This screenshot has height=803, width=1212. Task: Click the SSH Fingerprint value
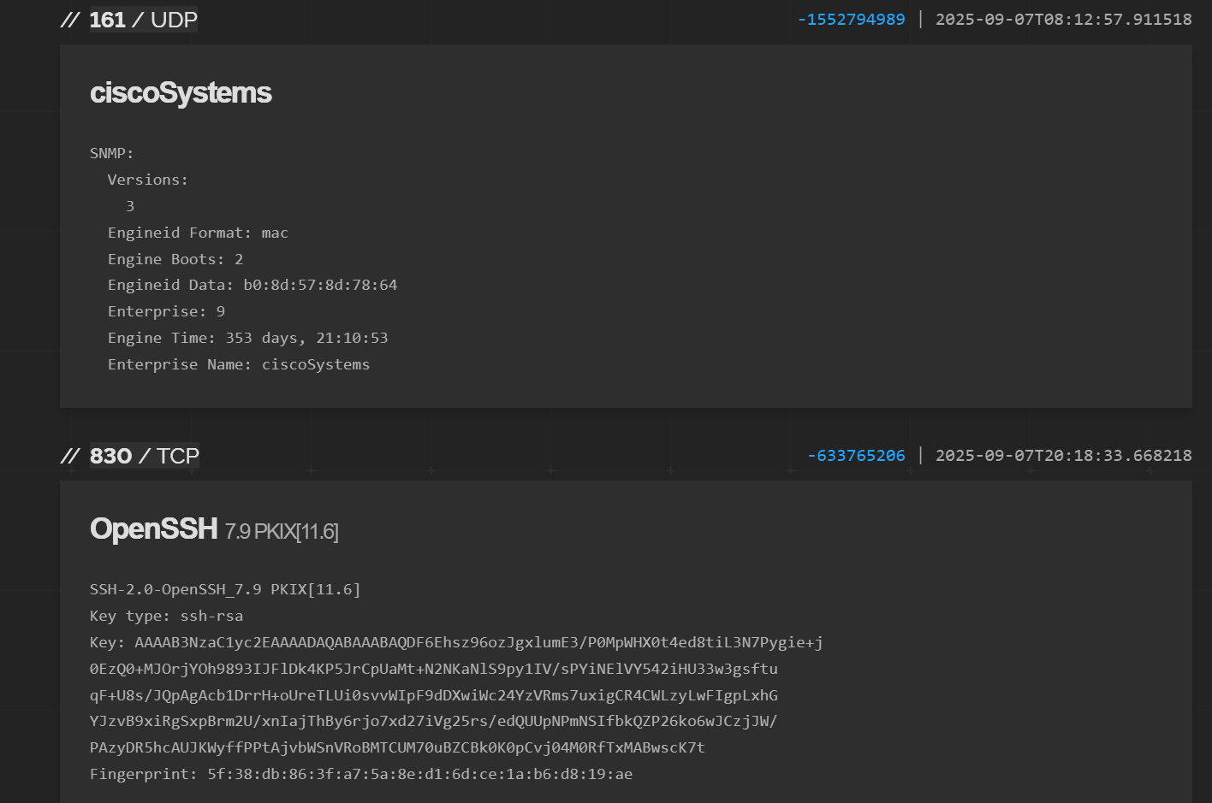point(419,774)
